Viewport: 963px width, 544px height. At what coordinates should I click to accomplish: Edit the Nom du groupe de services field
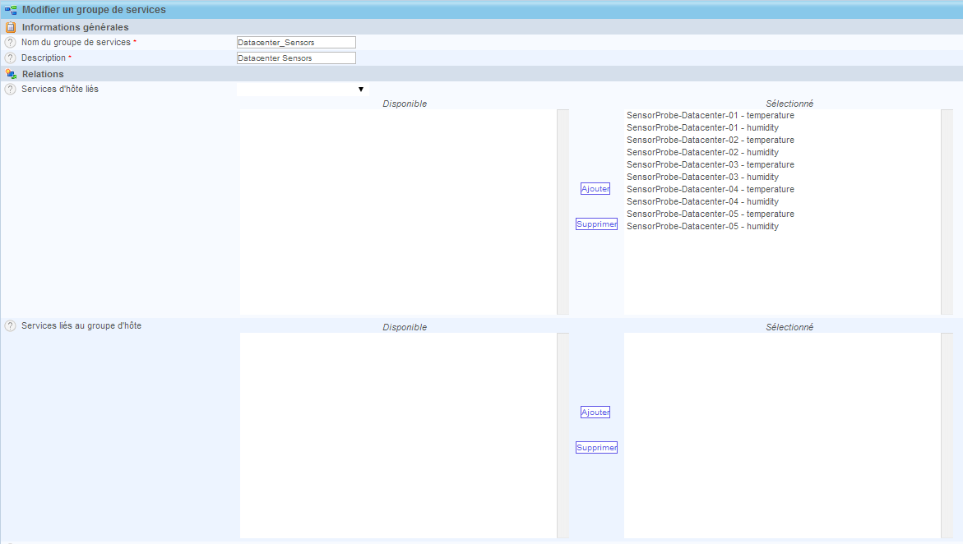(296, 43)
